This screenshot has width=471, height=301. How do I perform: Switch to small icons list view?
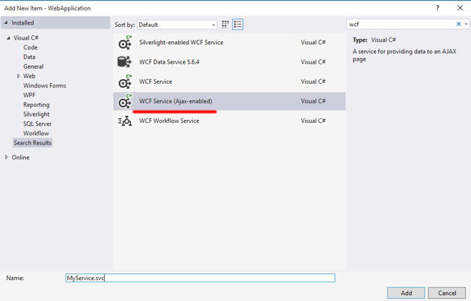tap(238, 25)
